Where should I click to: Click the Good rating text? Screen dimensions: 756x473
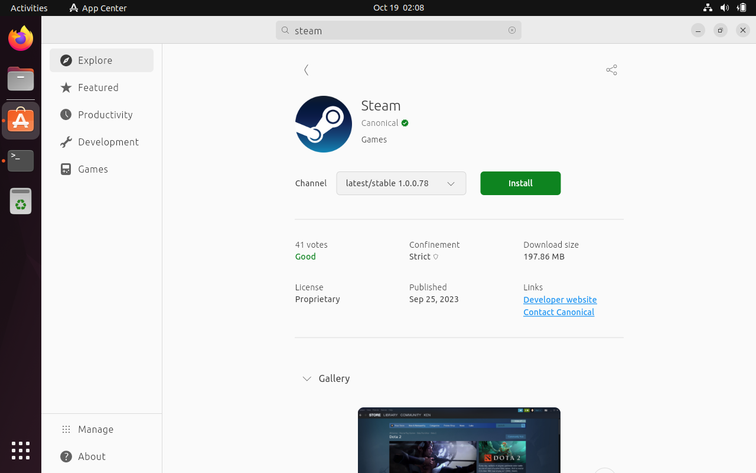[305, 257]
